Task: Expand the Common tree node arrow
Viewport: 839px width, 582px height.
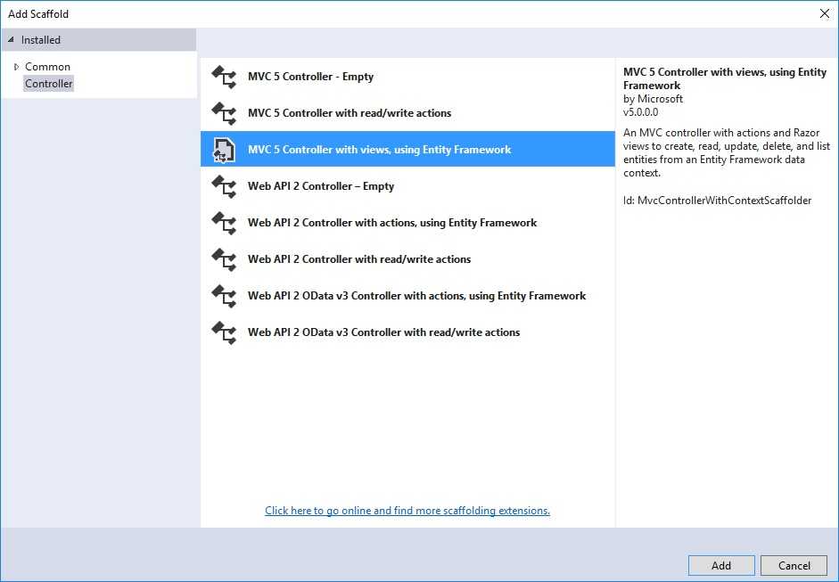Action: pyautogui.click(x=16, y=67)
